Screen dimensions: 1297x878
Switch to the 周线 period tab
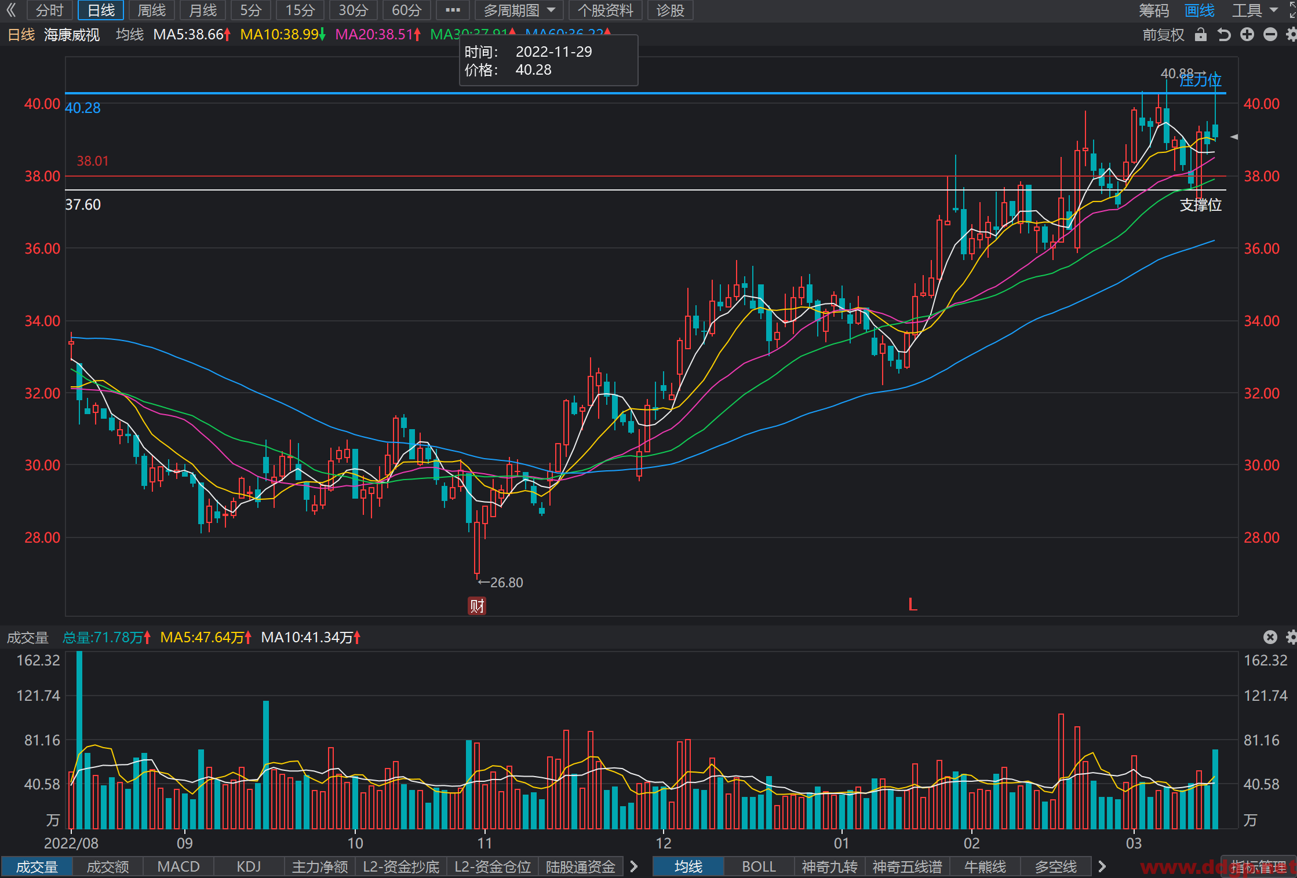click(x=152, y=10)
